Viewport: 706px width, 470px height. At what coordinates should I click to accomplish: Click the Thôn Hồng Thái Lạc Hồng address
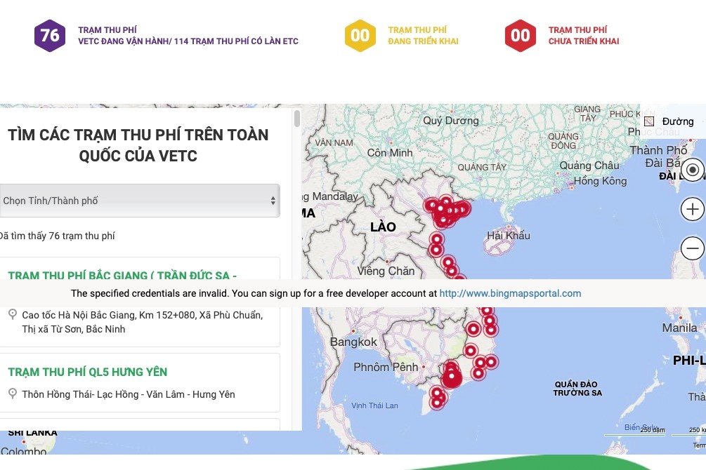coord(129,394)
